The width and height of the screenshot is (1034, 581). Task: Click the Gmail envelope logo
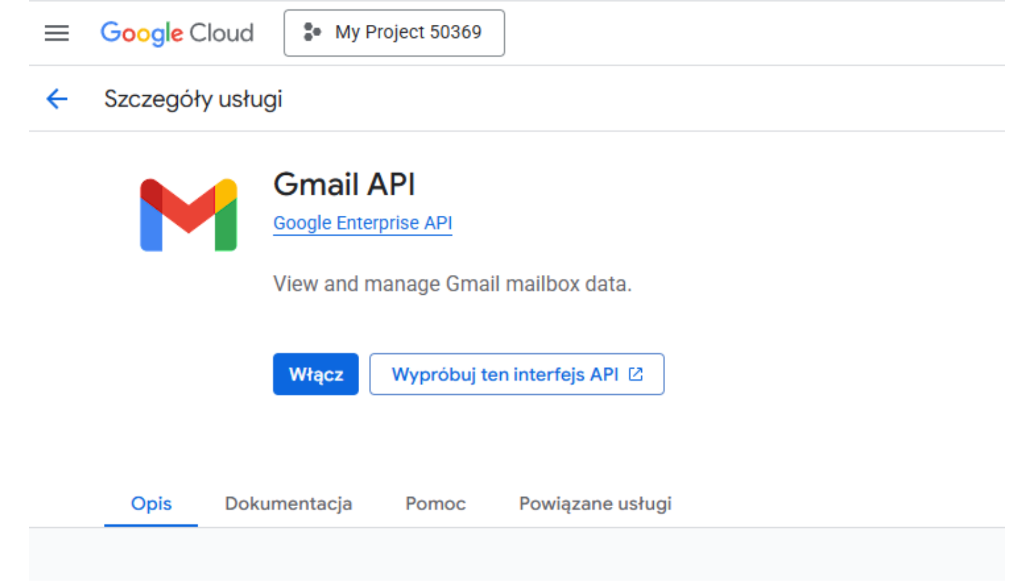point(188,215)
